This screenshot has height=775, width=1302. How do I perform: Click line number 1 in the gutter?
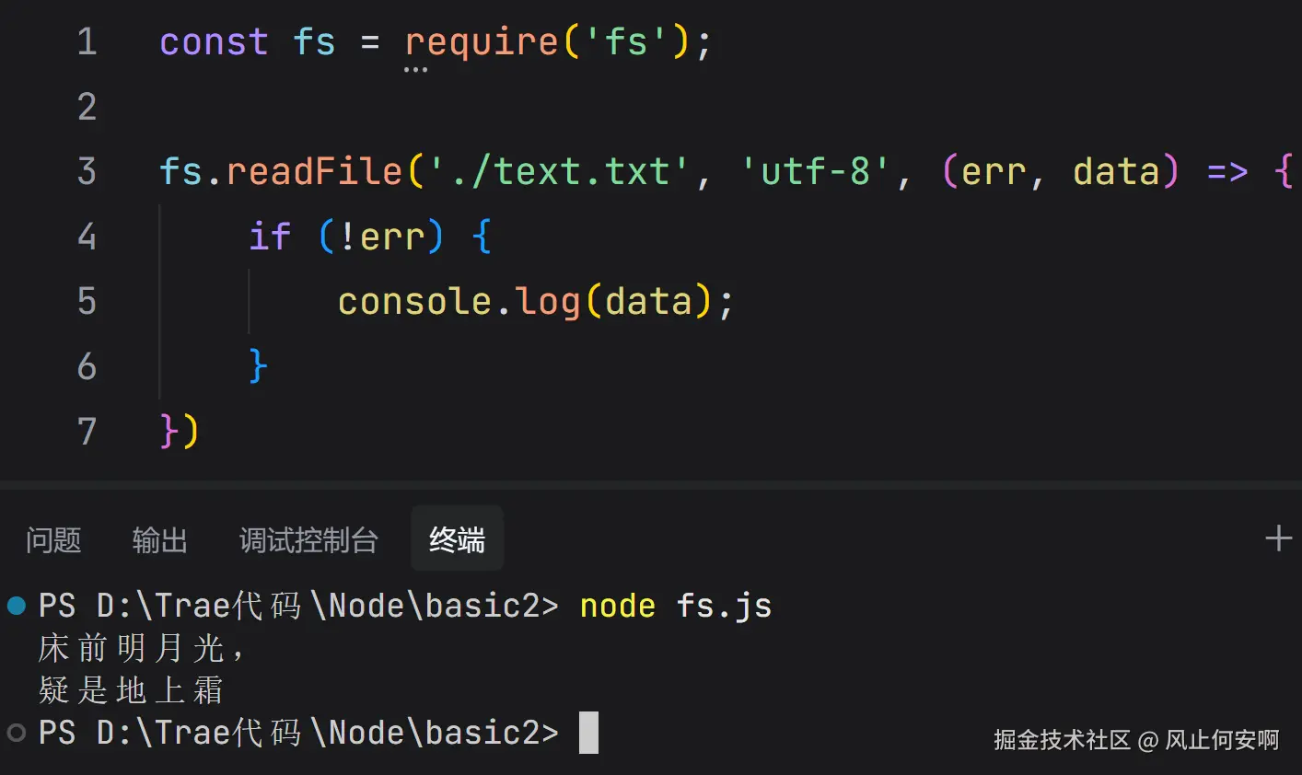point(87,42)
